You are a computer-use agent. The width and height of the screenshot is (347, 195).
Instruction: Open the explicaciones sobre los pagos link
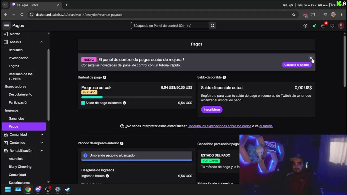pos(219,126)
